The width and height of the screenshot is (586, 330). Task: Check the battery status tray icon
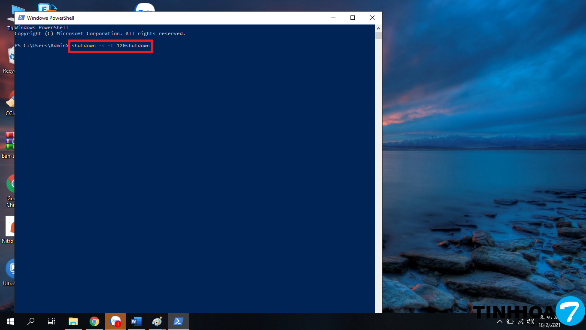coord(510,321)
